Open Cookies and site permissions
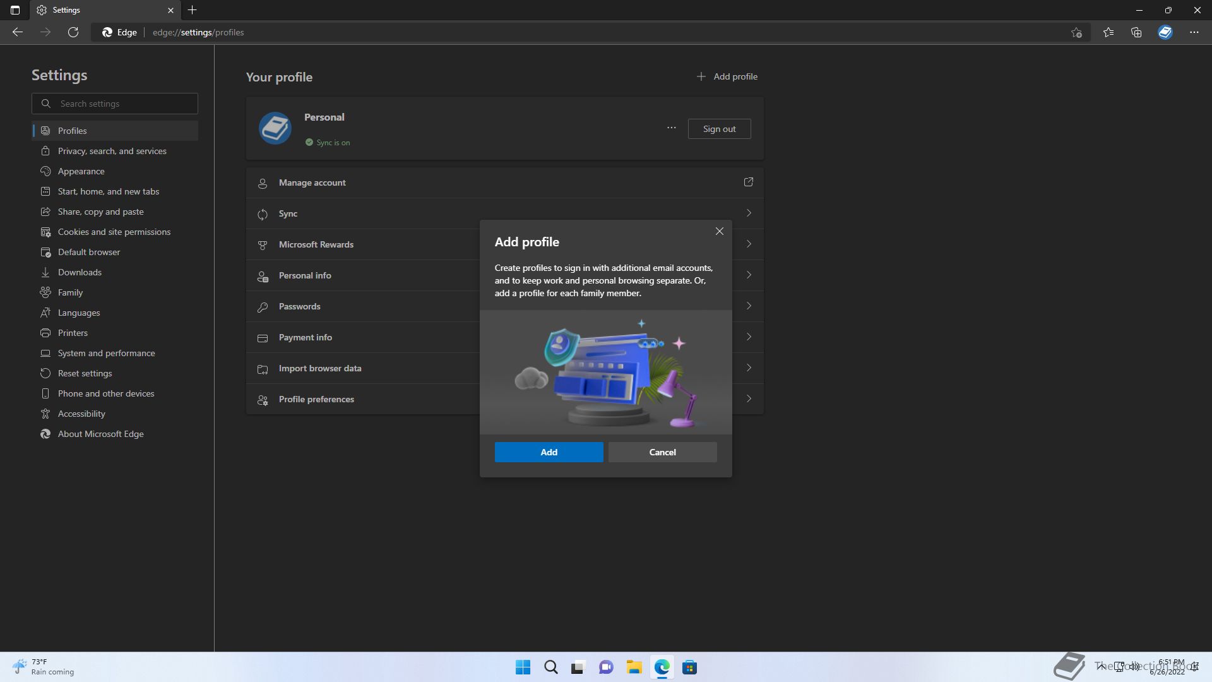1212x682 pixels. pyautogui.click(x=115, y=232)
